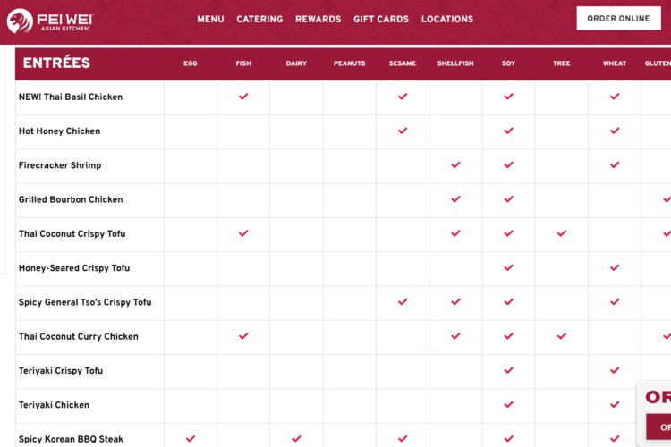Click Thai Coconut Curry Chicken tree checkmark

[562, 336]
